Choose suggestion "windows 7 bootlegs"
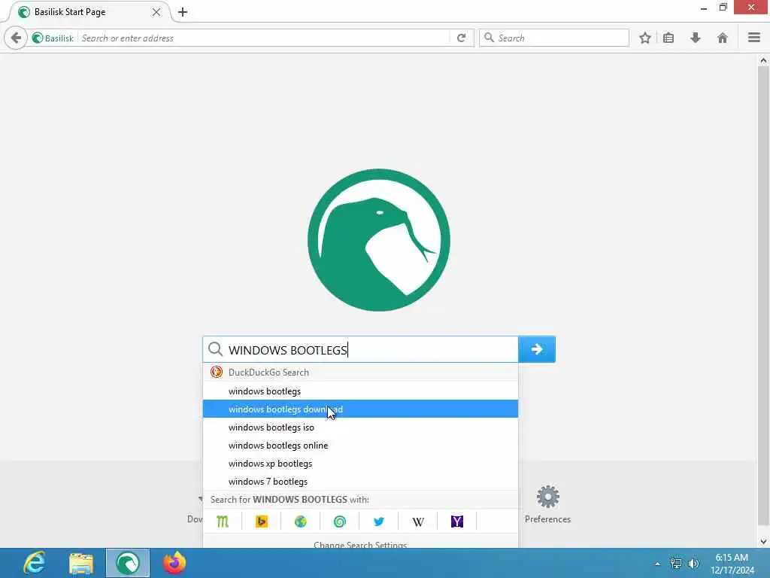 (360, 482)
